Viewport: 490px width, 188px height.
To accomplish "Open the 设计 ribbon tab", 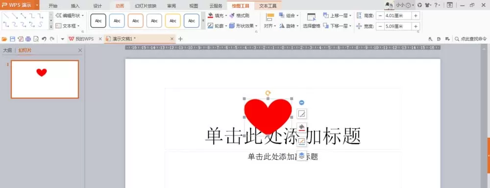I will 98,5.
